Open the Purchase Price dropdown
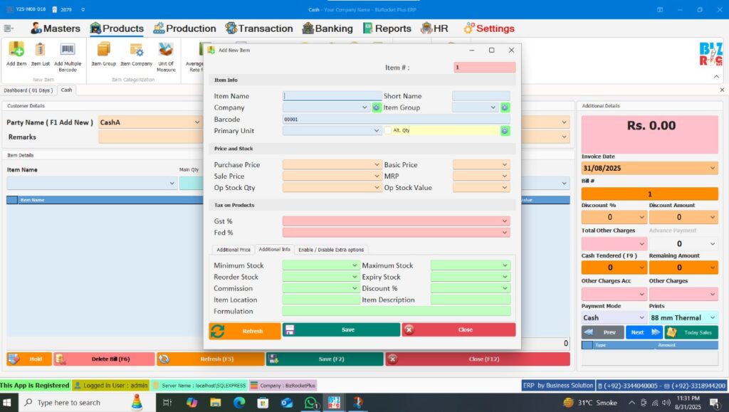This screenshot has width=729, height=412. pyautogui.click(x=377, y=165)
